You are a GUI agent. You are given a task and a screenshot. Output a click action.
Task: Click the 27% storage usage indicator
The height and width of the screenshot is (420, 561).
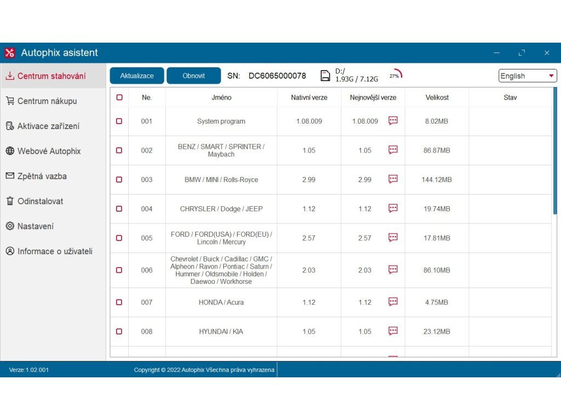click(395, 75)
